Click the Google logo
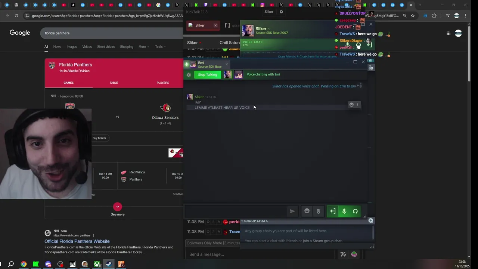Screen dimensions: 478x269 click(20, 33)
